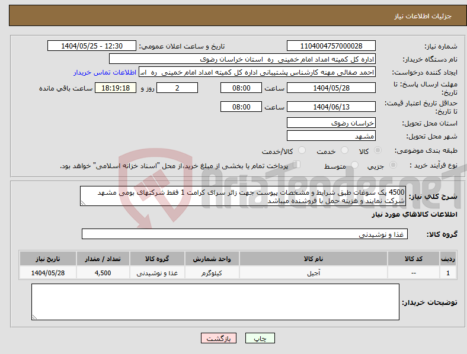
Task: Click the گروه کالا field غذا و نوشیدنی
Action: click(x=245, y=234)
